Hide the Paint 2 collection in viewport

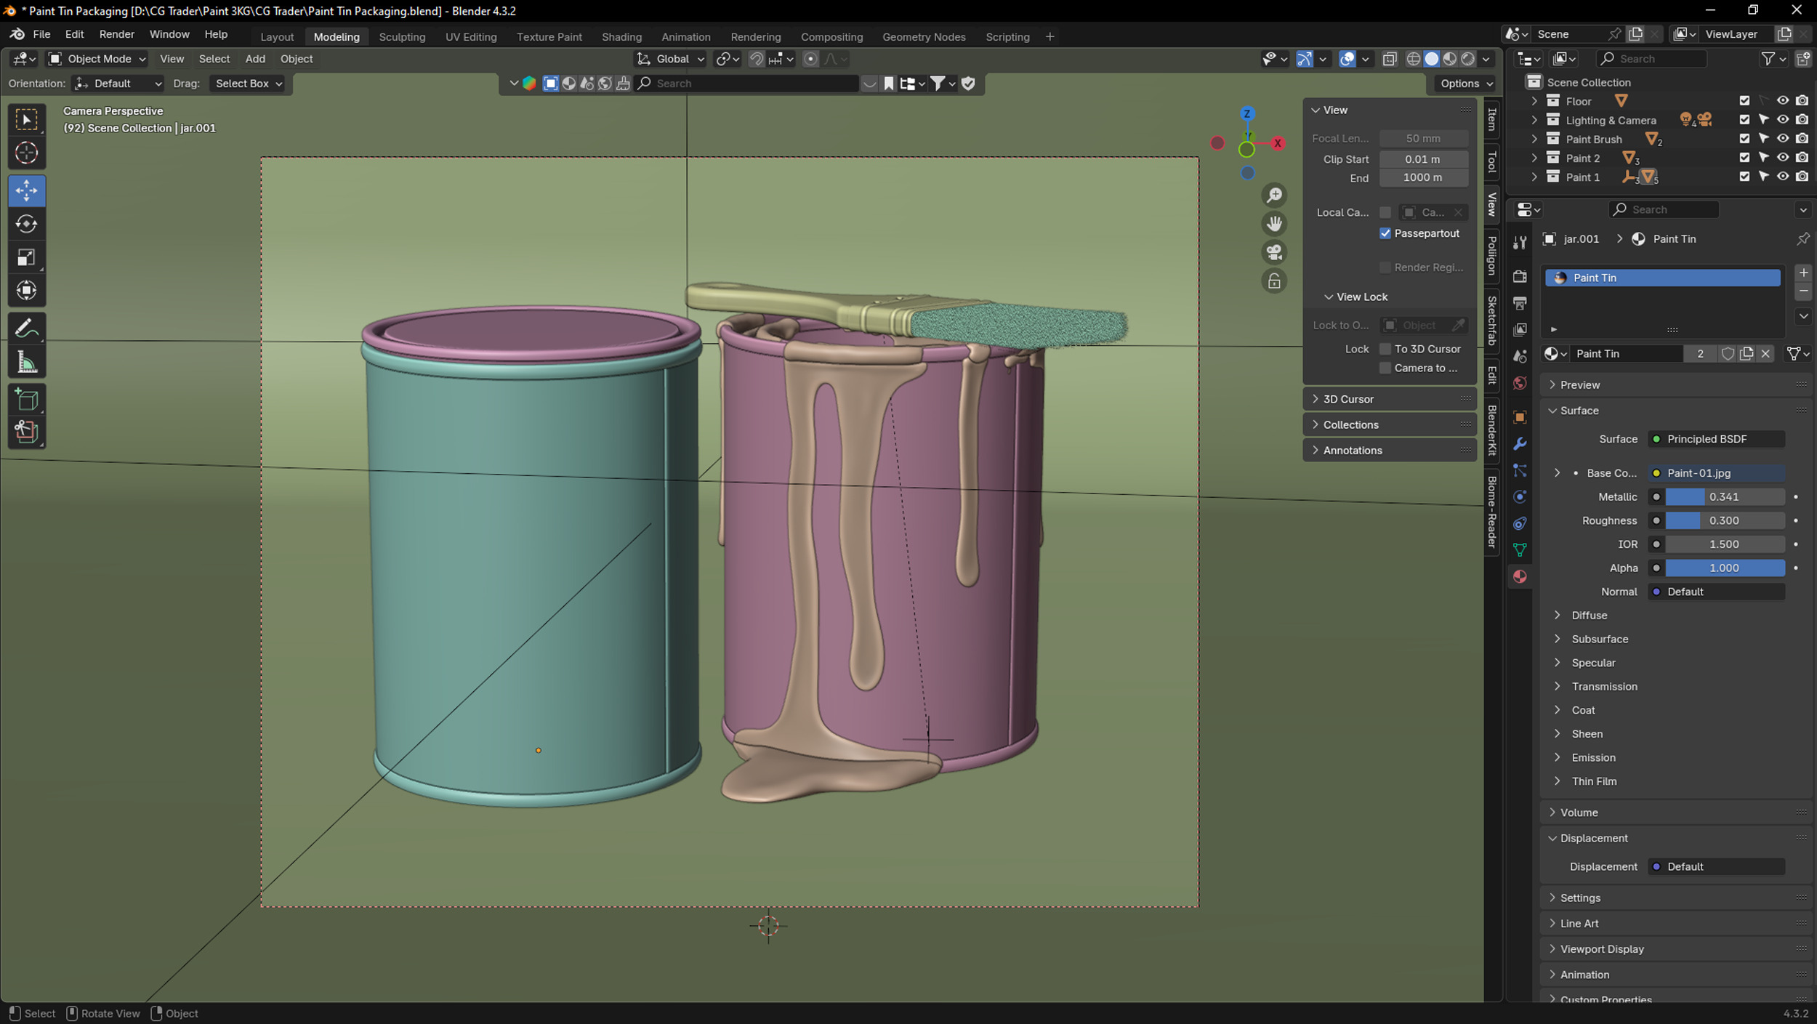(x=1783, y=157)
